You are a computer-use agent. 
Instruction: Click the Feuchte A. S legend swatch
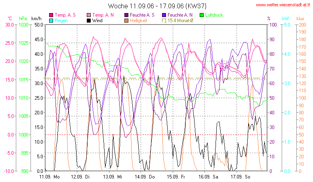(126, 15)
